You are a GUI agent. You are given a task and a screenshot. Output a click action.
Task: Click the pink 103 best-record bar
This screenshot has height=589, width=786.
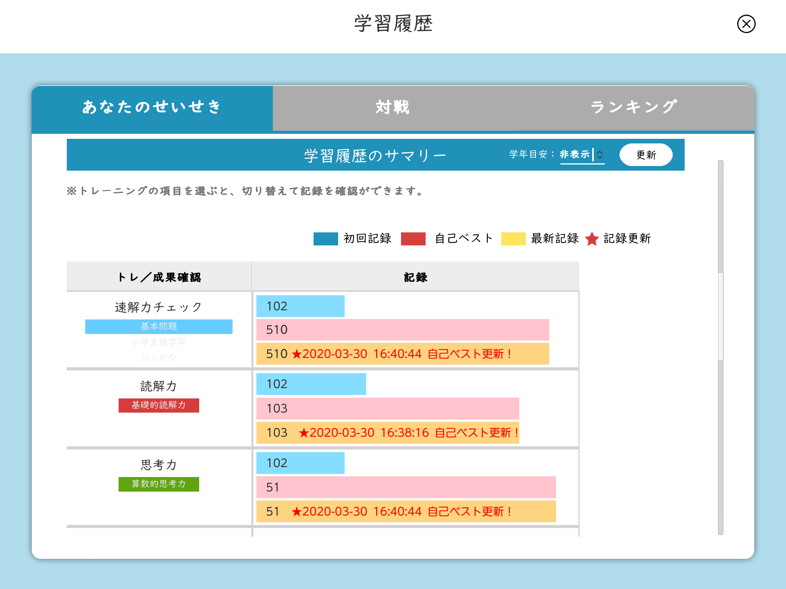coord(388,408)
